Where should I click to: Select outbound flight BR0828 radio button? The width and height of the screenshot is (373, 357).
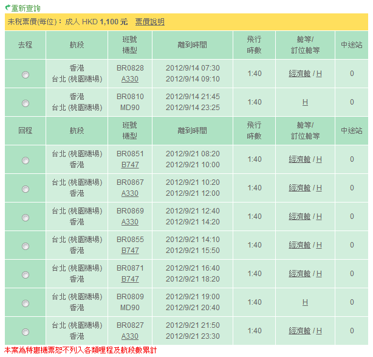click(26, 74)
